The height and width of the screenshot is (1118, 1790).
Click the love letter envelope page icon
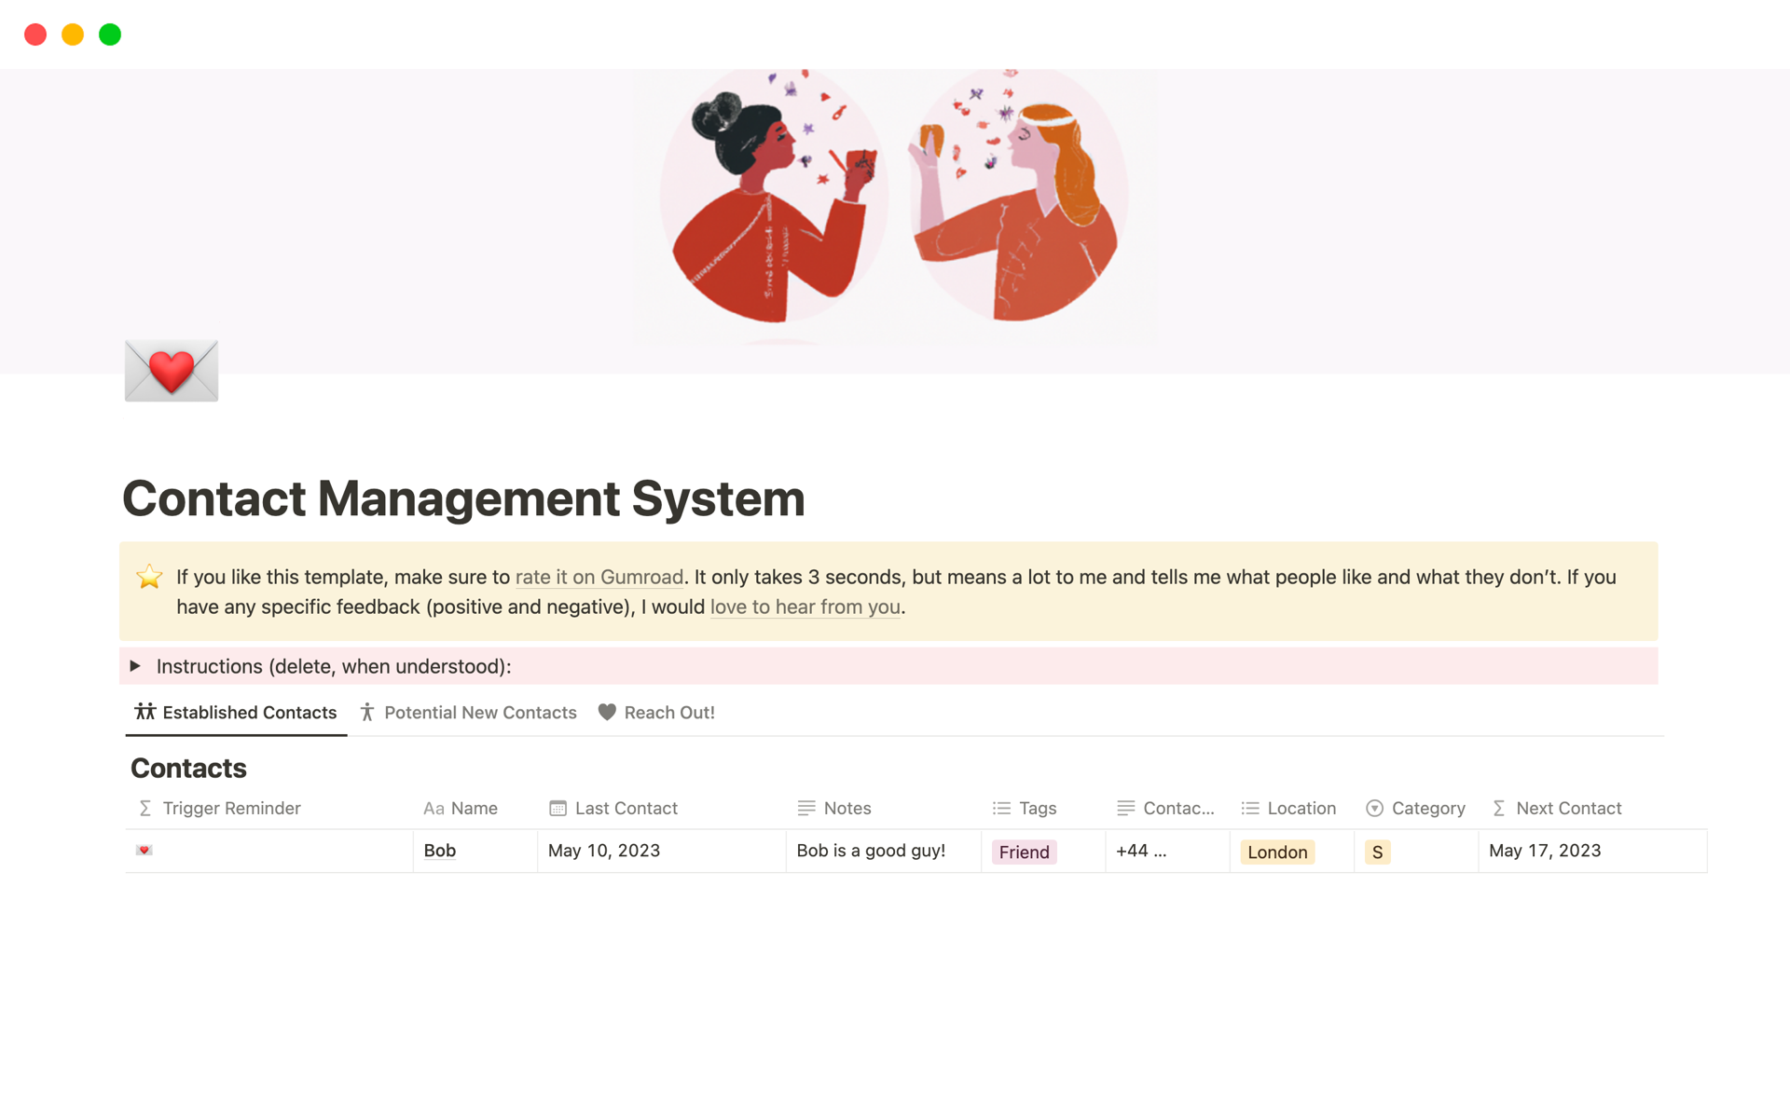172,371
